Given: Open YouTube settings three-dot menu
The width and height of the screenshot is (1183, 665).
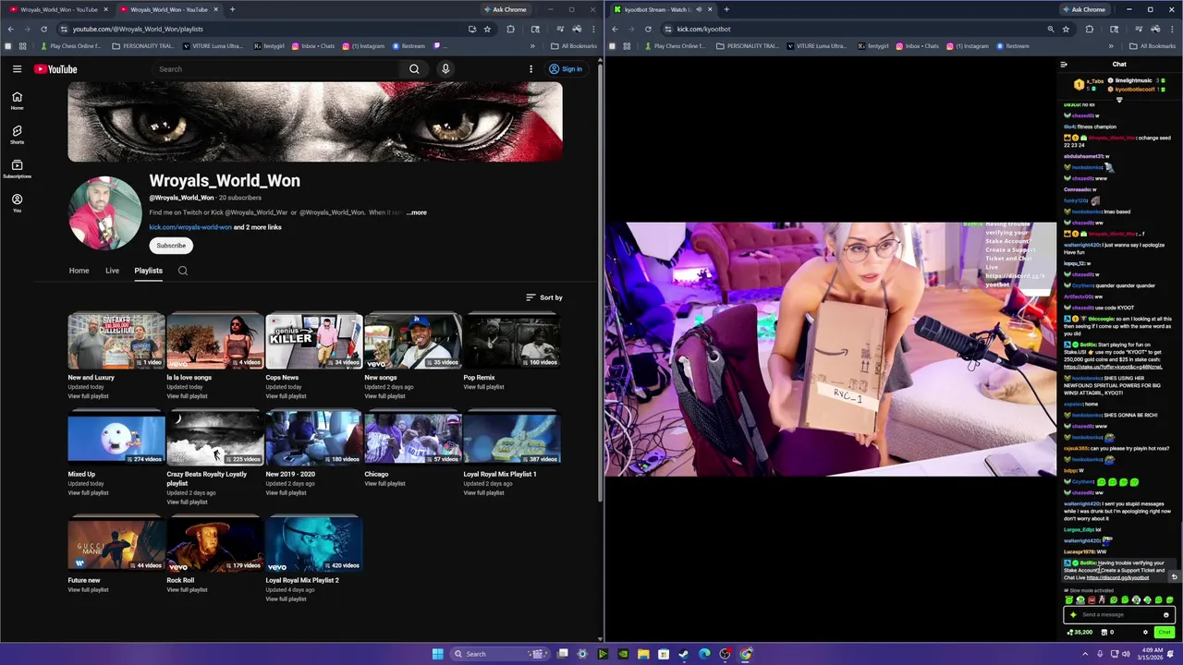Looking at the screenshot, I should coord(531,69).
